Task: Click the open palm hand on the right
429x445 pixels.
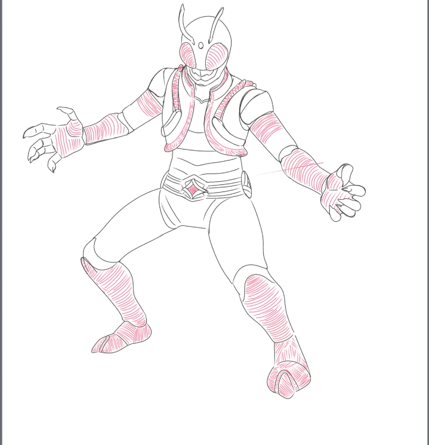Action: point(342,192)
